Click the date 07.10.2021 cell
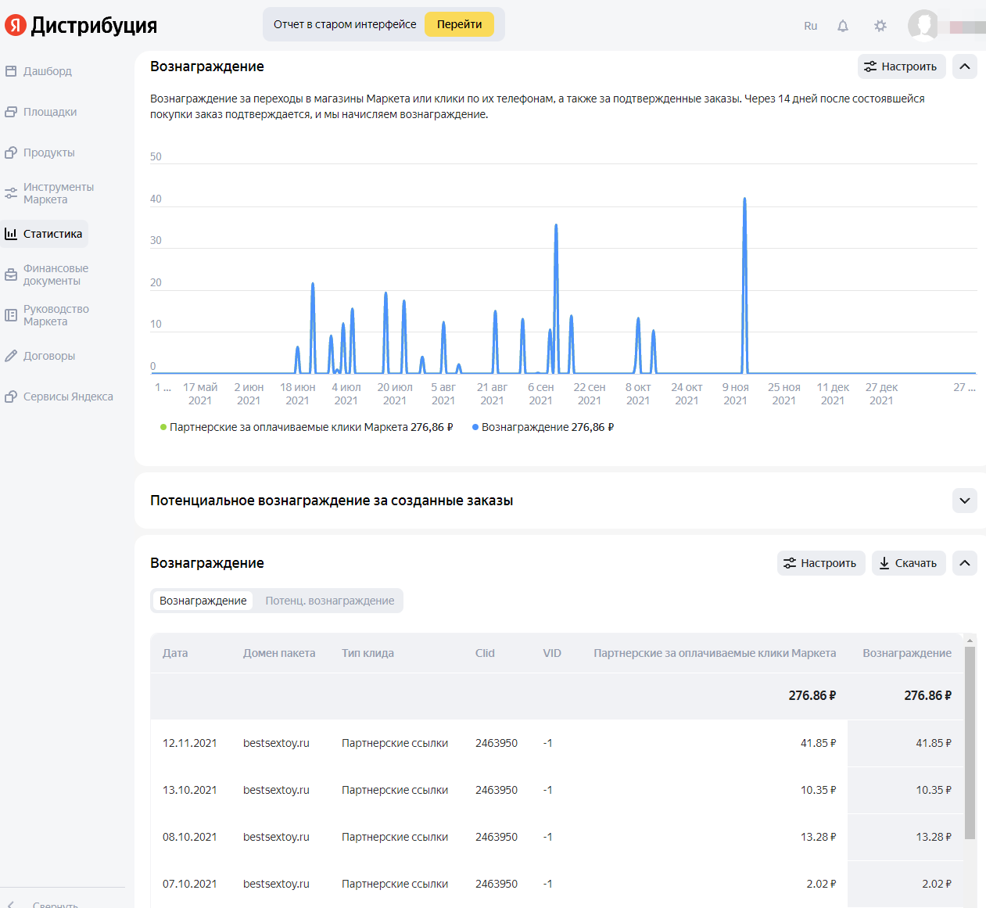Screen dimensions: 986x908 pyautogui.click(x=189, y=884)
